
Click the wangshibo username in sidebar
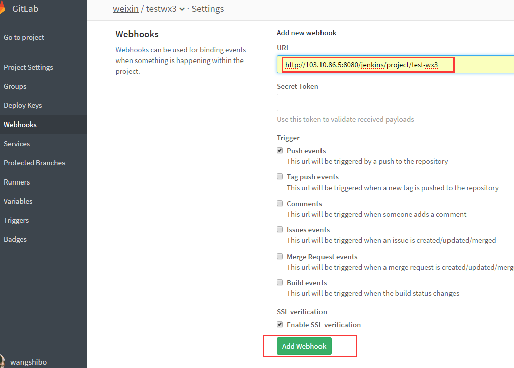(x=29, y=362)
